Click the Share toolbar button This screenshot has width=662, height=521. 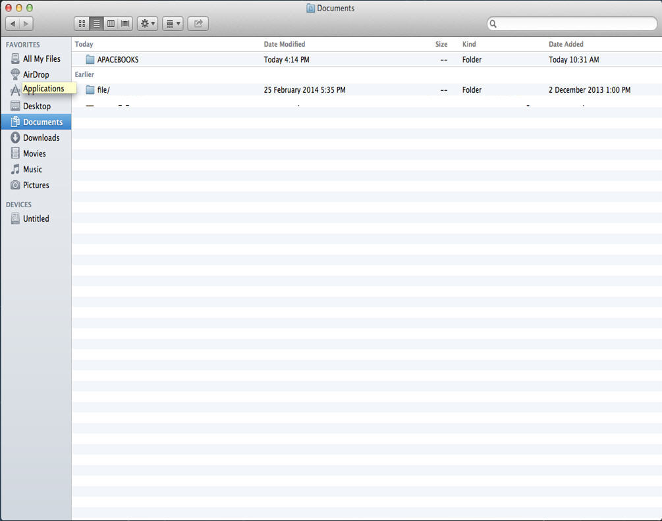(198, 24)
